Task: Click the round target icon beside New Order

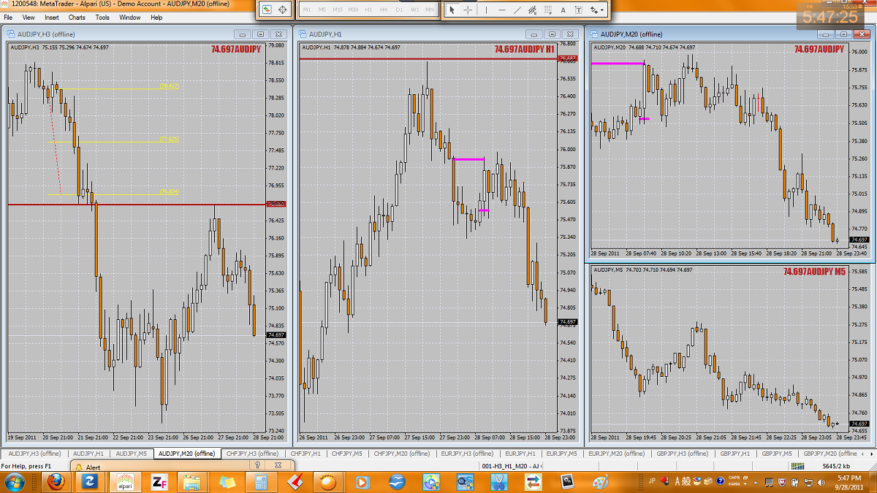Action: point(283,10)
